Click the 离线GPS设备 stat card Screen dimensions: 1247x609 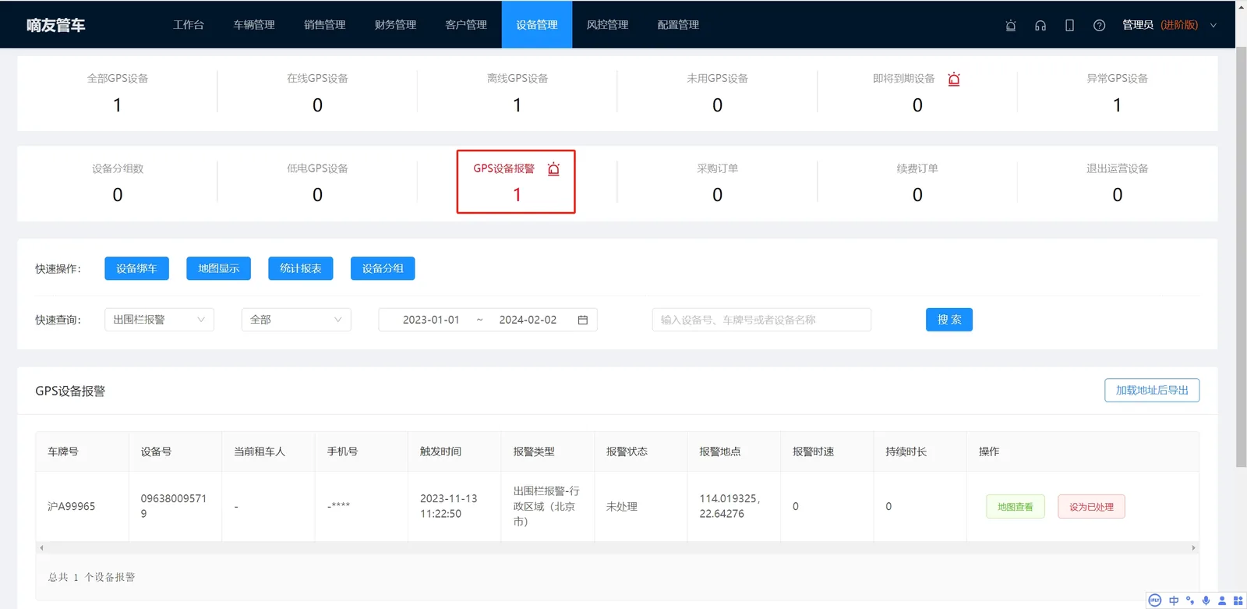518,93
